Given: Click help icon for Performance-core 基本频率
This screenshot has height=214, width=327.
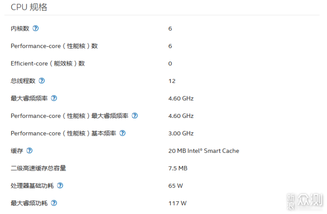Looking at the screenshot, I should tap(123, 133).
